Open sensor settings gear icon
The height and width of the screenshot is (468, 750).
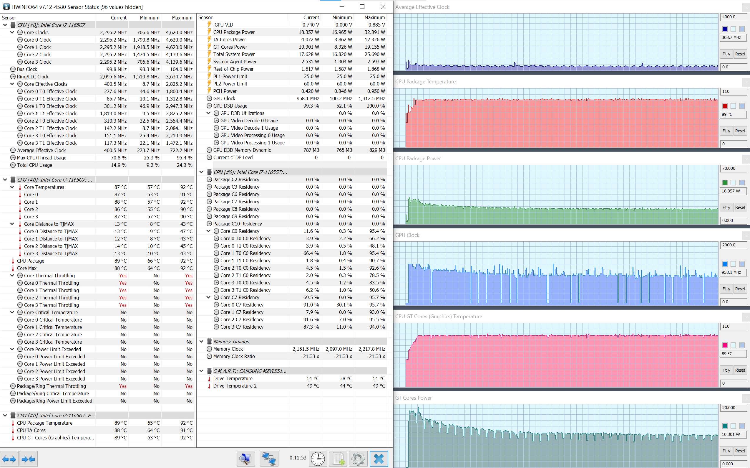[358, 459]
